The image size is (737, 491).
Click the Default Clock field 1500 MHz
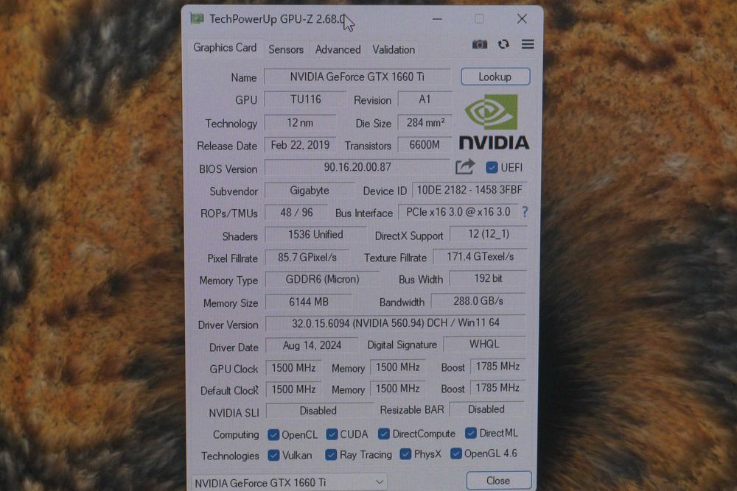coord(293,389)
